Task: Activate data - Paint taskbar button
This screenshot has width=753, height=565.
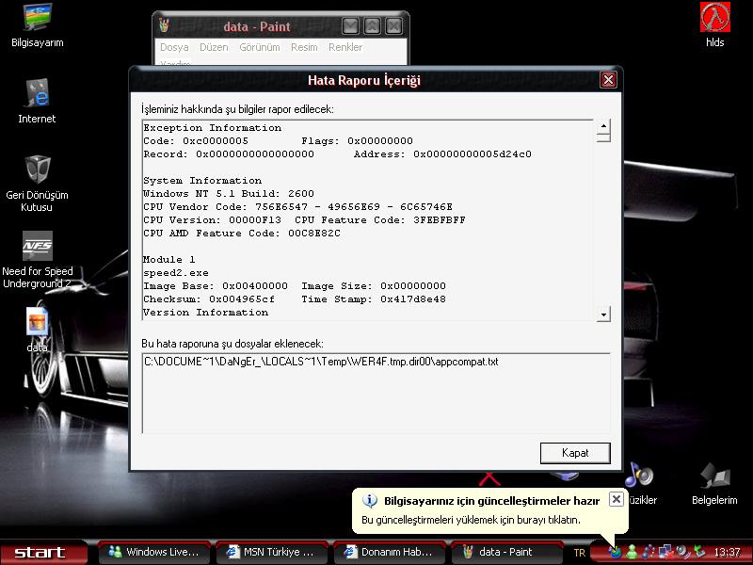Action: tap(507, 552)
